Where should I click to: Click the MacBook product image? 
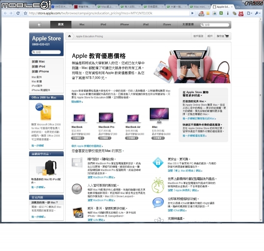click(x=79, y=118)
